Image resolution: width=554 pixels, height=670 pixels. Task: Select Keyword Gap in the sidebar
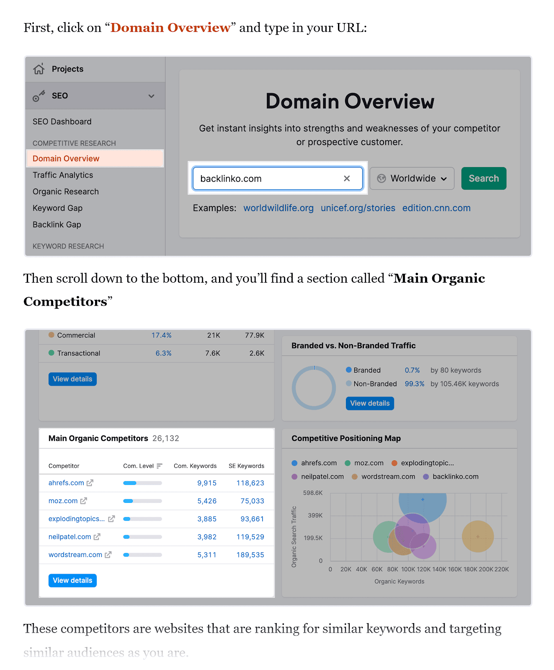pyautogui.click(x=58, y=208)
